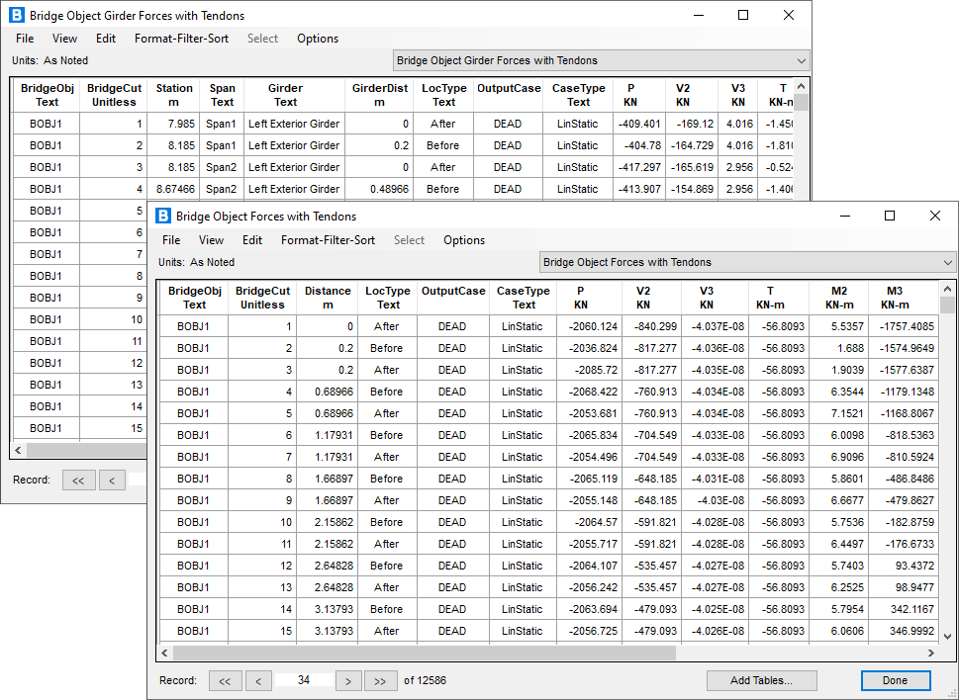Open Format-Filter-Sort menu in Bridge Object Forces window
Screen dimensions: 959x700
click(328, 240)
